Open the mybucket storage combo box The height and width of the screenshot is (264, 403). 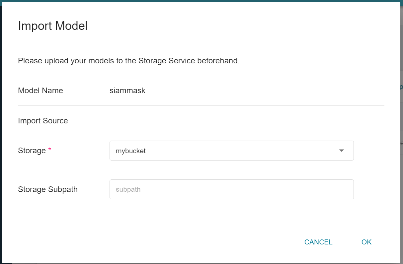(231, 151)
